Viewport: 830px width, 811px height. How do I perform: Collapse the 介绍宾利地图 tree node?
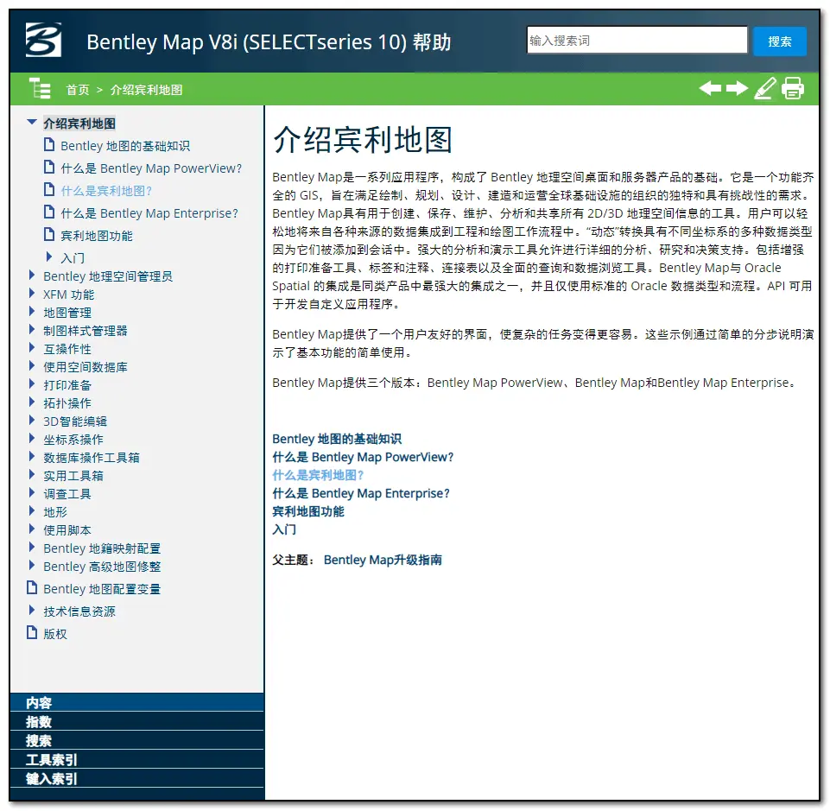coord(32,123)
